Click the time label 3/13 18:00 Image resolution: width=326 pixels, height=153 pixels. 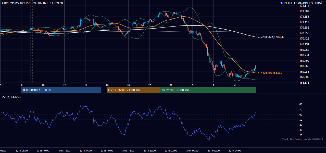click(x=128, y=151)
